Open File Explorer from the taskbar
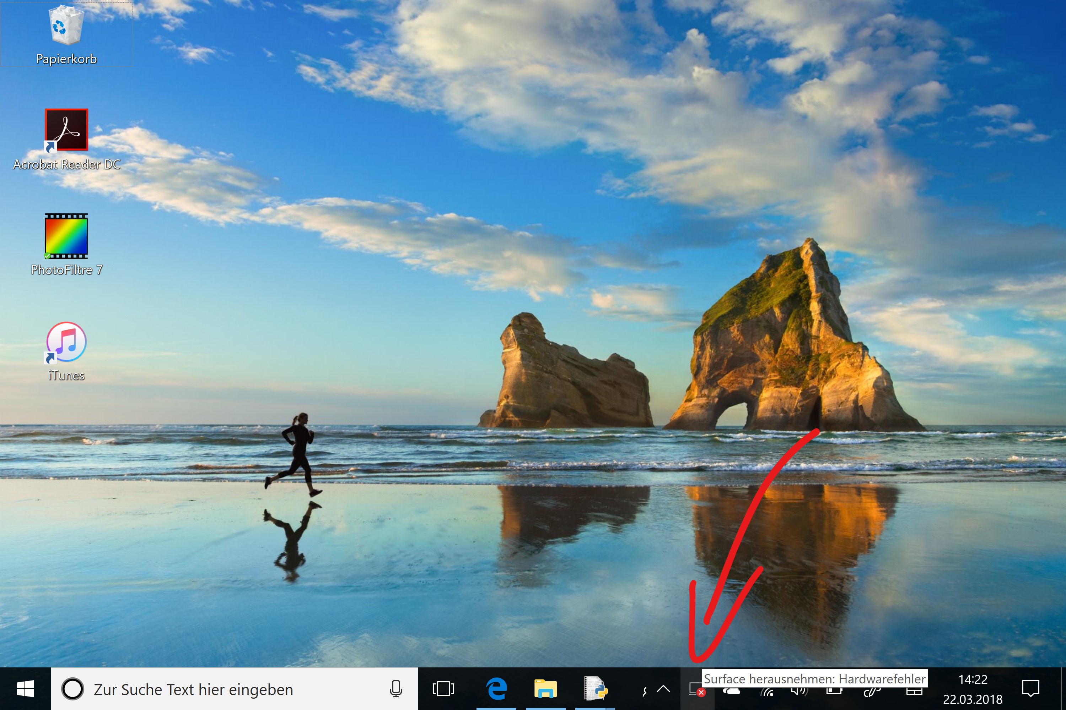 546,689
